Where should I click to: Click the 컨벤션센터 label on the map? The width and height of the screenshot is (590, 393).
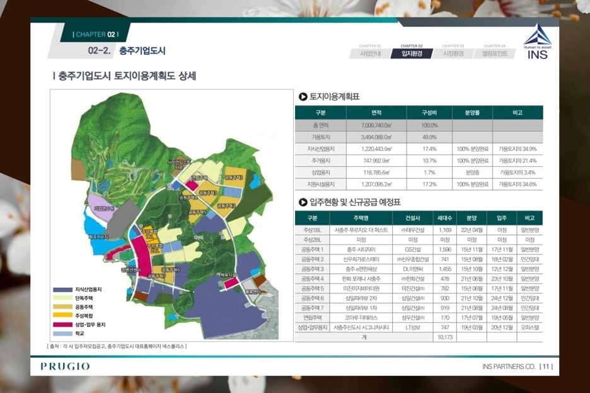point(131,270)
